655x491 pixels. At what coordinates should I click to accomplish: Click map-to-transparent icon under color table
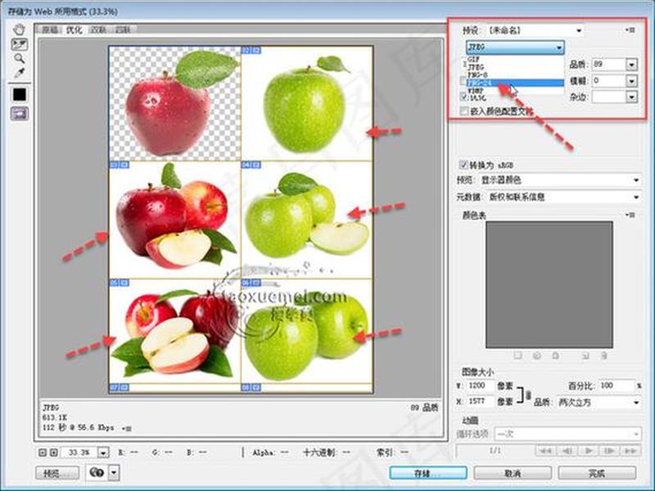(x=518, y=355)
